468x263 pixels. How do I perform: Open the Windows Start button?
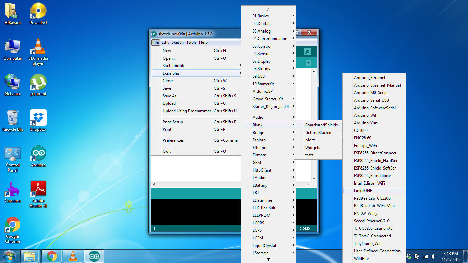coord(9,256)
